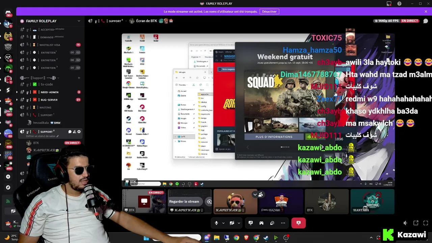Select the Family KAZAWI participant tile

pos(281,201)
